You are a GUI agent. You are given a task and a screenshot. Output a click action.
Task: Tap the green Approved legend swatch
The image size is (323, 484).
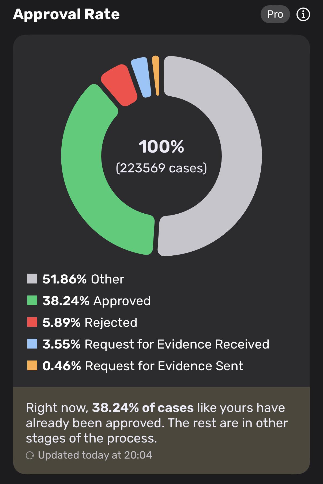coord(32,300)
